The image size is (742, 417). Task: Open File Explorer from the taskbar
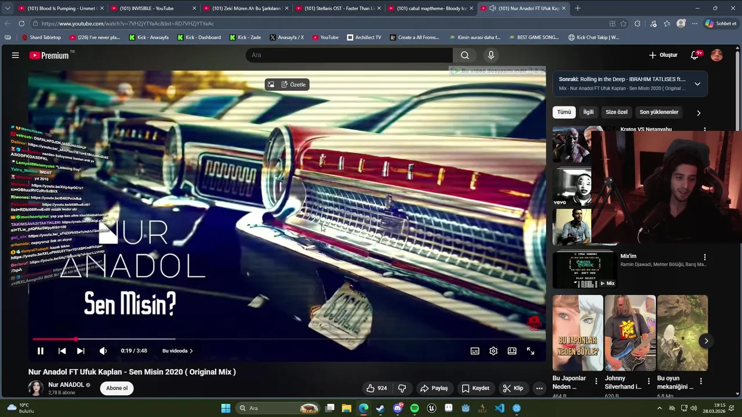(346, 408)
